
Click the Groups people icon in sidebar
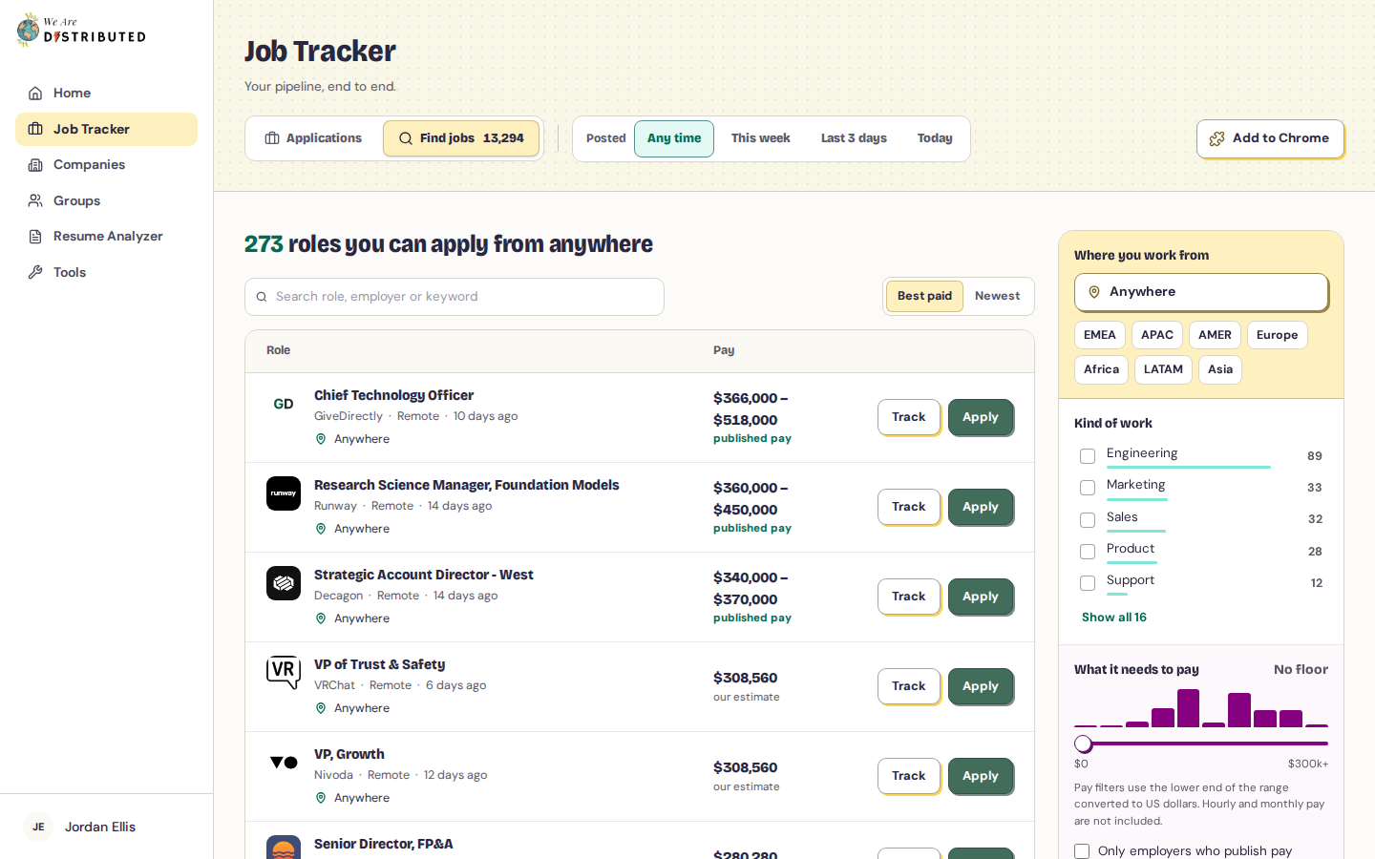(x=35, y=200)
